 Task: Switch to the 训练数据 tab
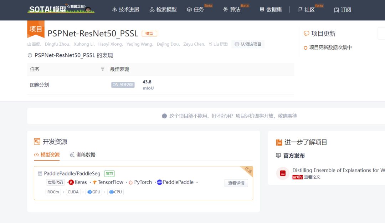82,155
